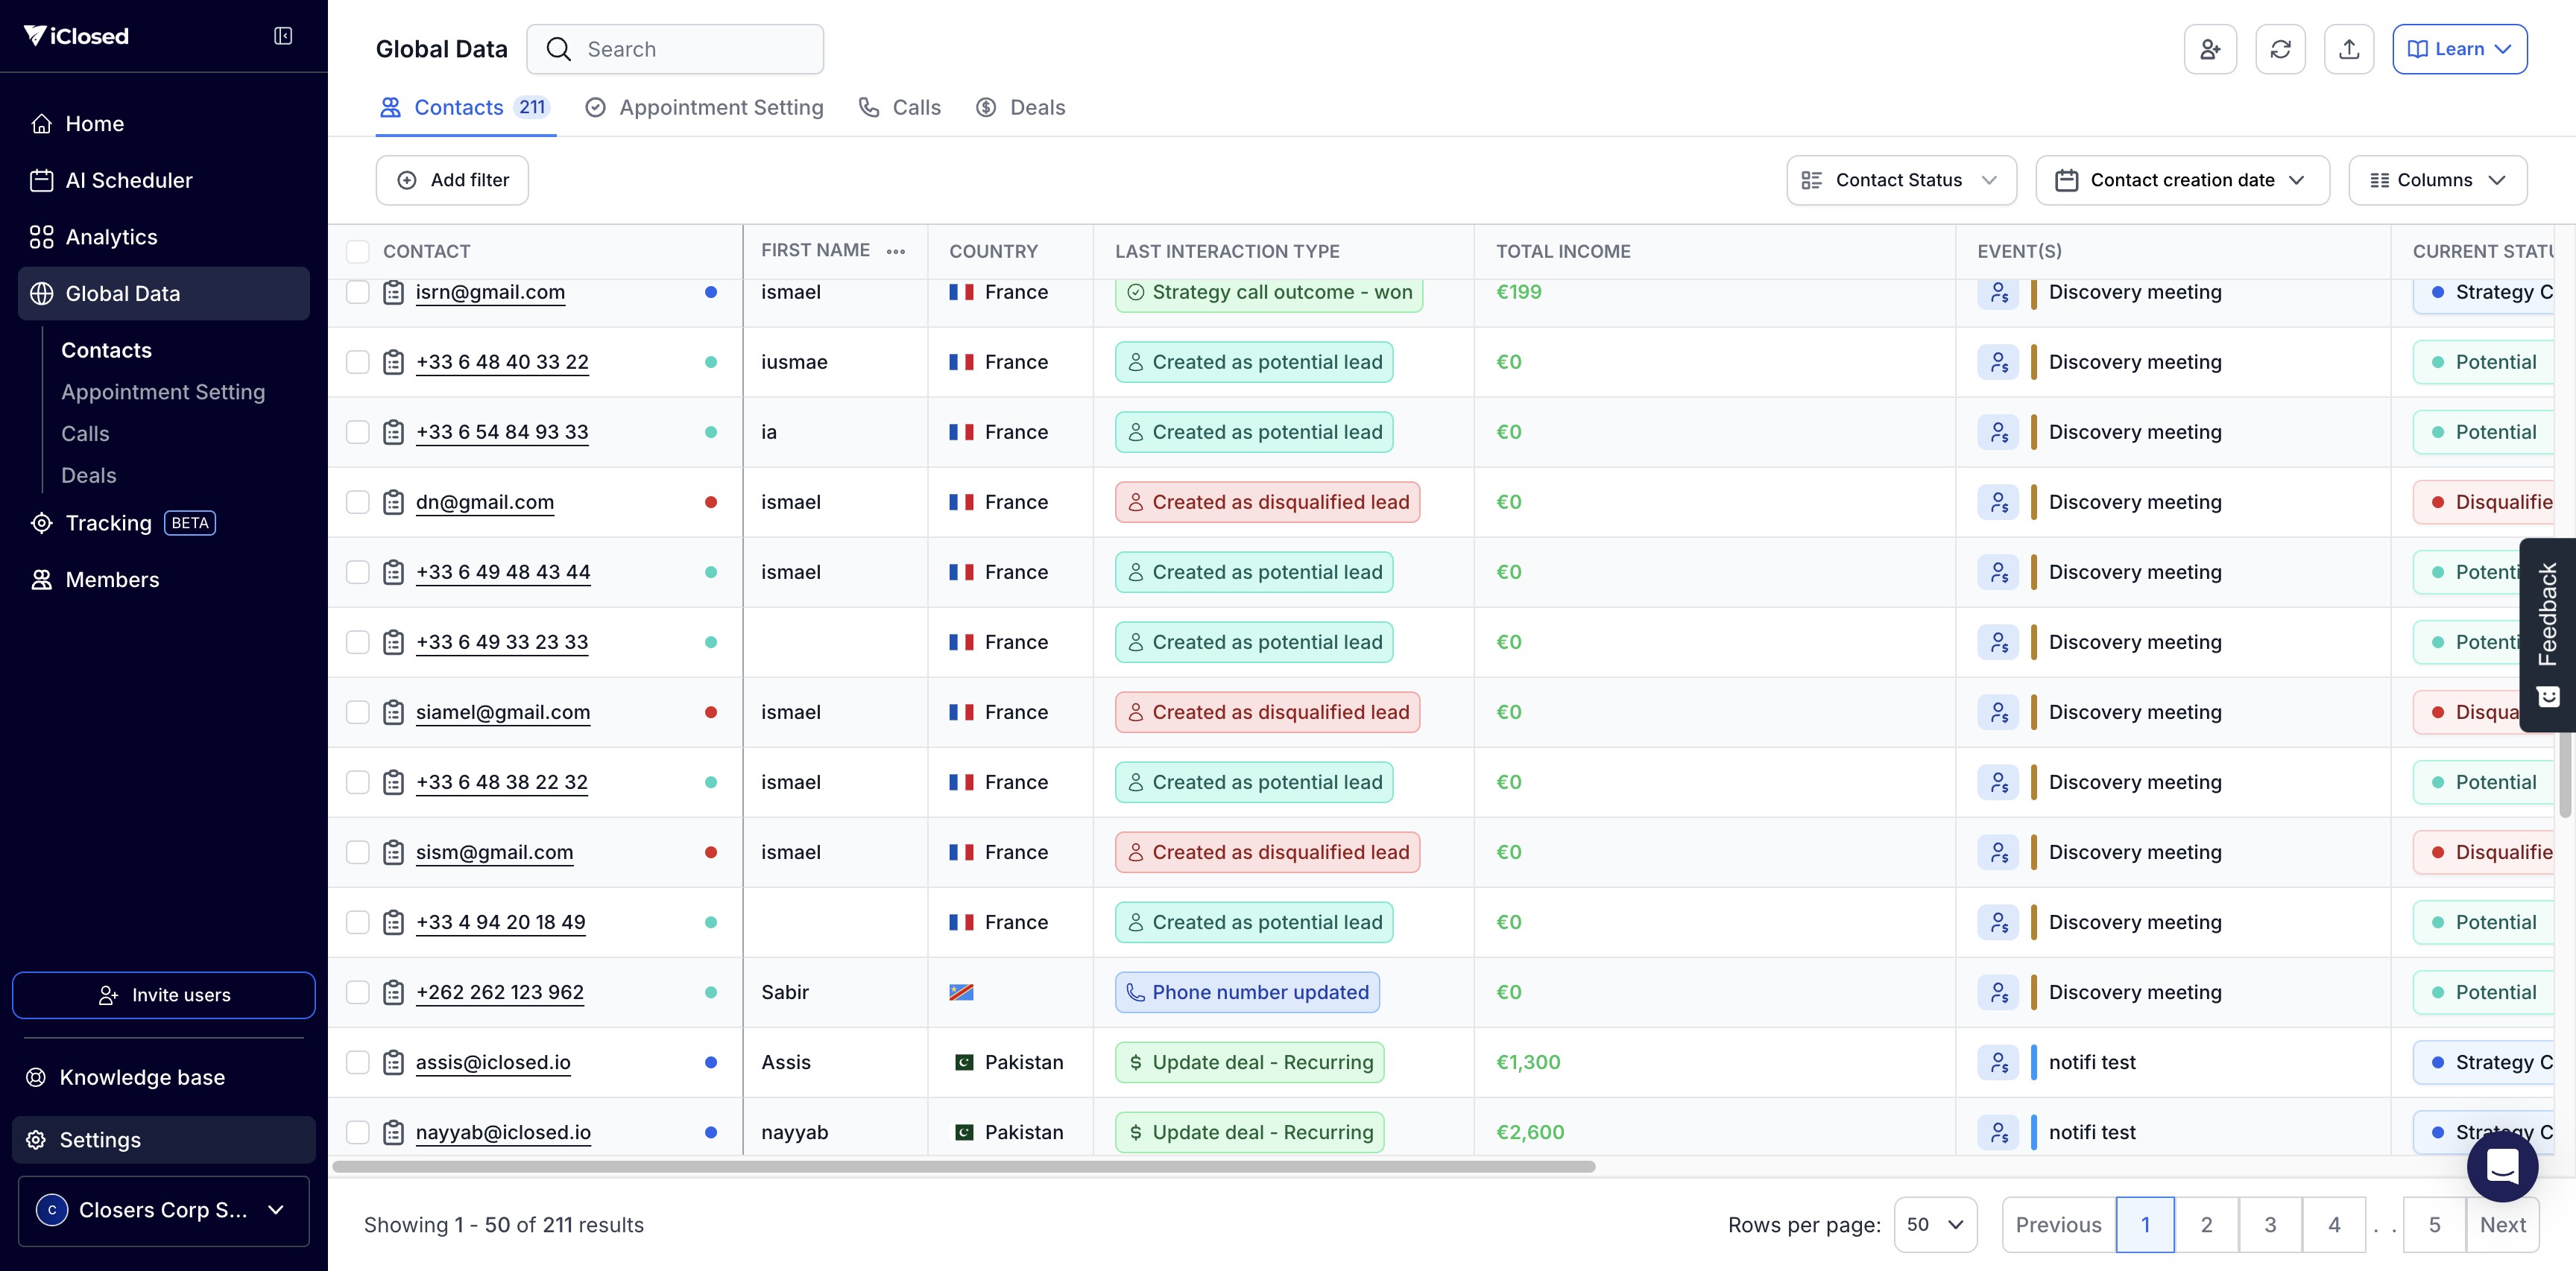Open the chat support bubble
Image resolution: width=2576 pixels, height=1271 pixels.
[2501, 1165]
